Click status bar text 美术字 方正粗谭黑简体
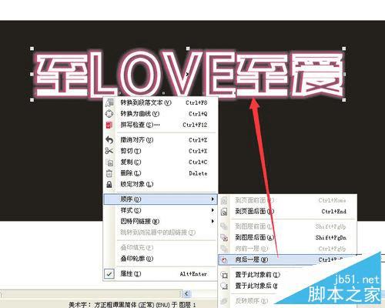The width and height of the screenshot is (385, 308). point(132,305)
